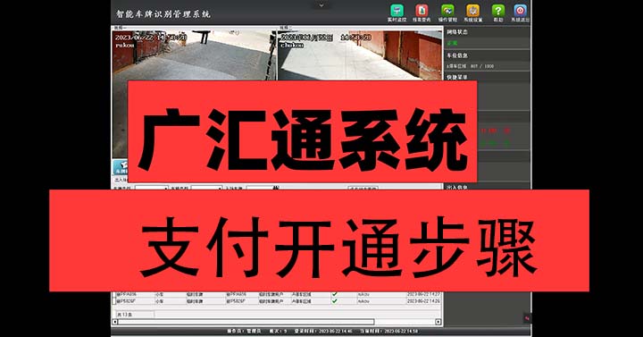643x337 pixels.
Task: Click the "共13条" record count label
Action: point(124,315)
